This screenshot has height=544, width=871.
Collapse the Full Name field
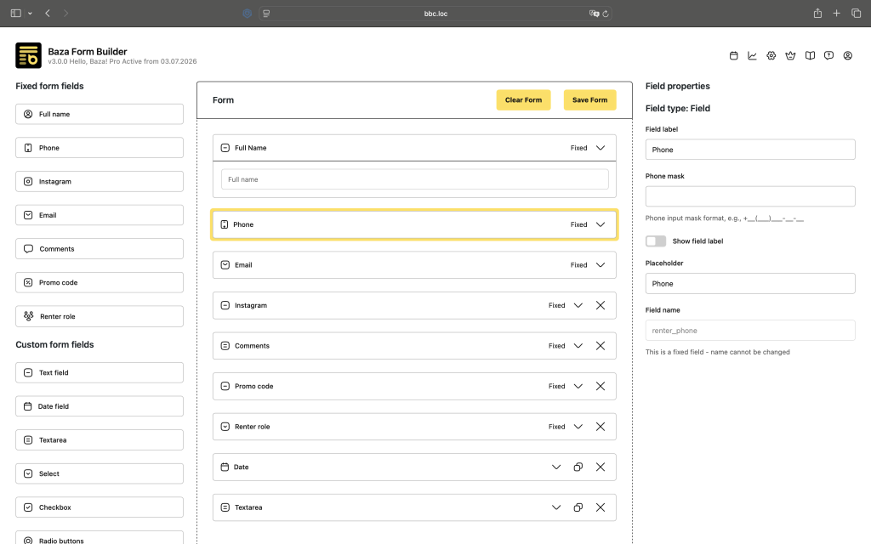[601, 148]
